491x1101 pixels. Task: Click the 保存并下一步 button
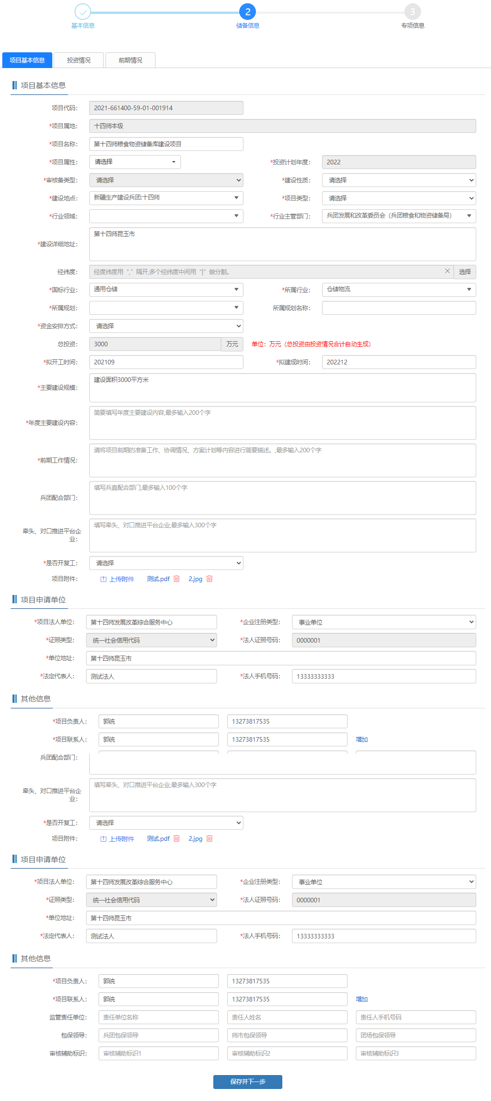[x=248, y=1082]
